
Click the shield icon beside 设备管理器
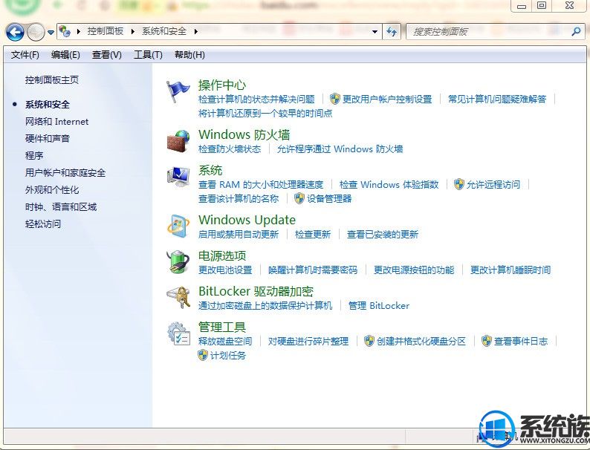coord(299,198)
